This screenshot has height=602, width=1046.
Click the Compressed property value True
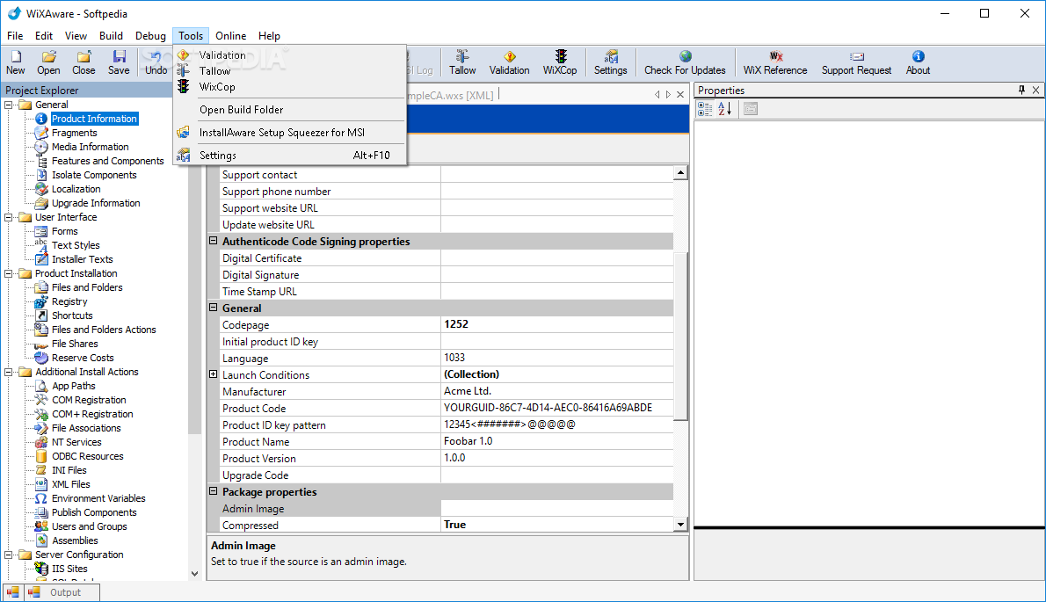click(x=557, y=525)
